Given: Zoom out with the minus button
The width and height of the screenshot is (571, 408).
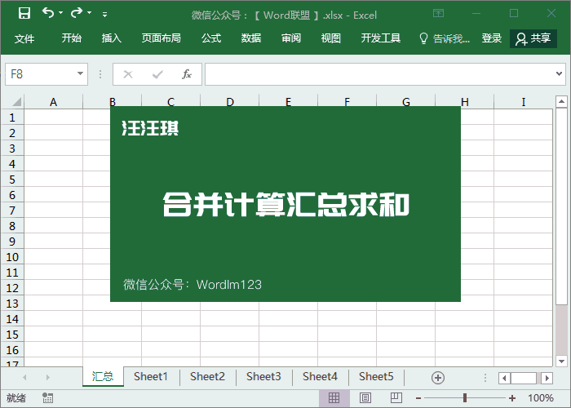Looking at the screenshot, I should 418,398.
